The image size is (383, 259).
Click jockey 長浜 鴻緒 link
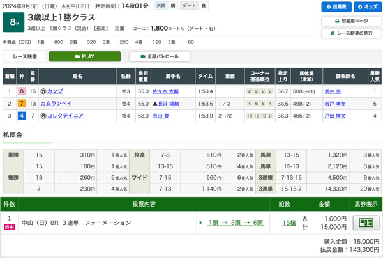169,104
